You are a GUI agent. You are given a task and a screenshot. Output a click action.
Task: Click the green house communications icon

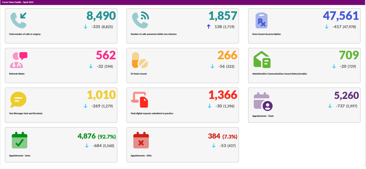262,60
